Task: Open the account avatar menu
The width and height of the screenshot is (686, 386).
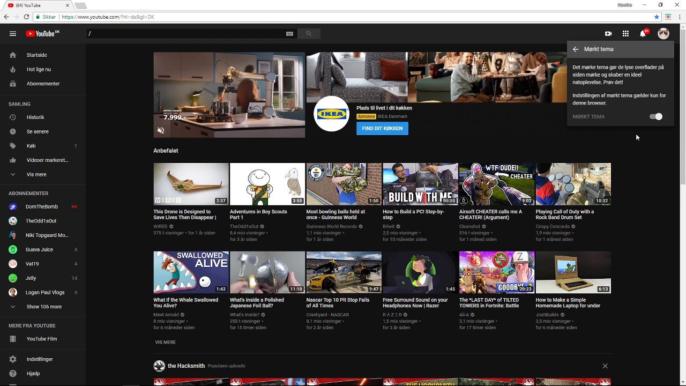Action: 663,34
